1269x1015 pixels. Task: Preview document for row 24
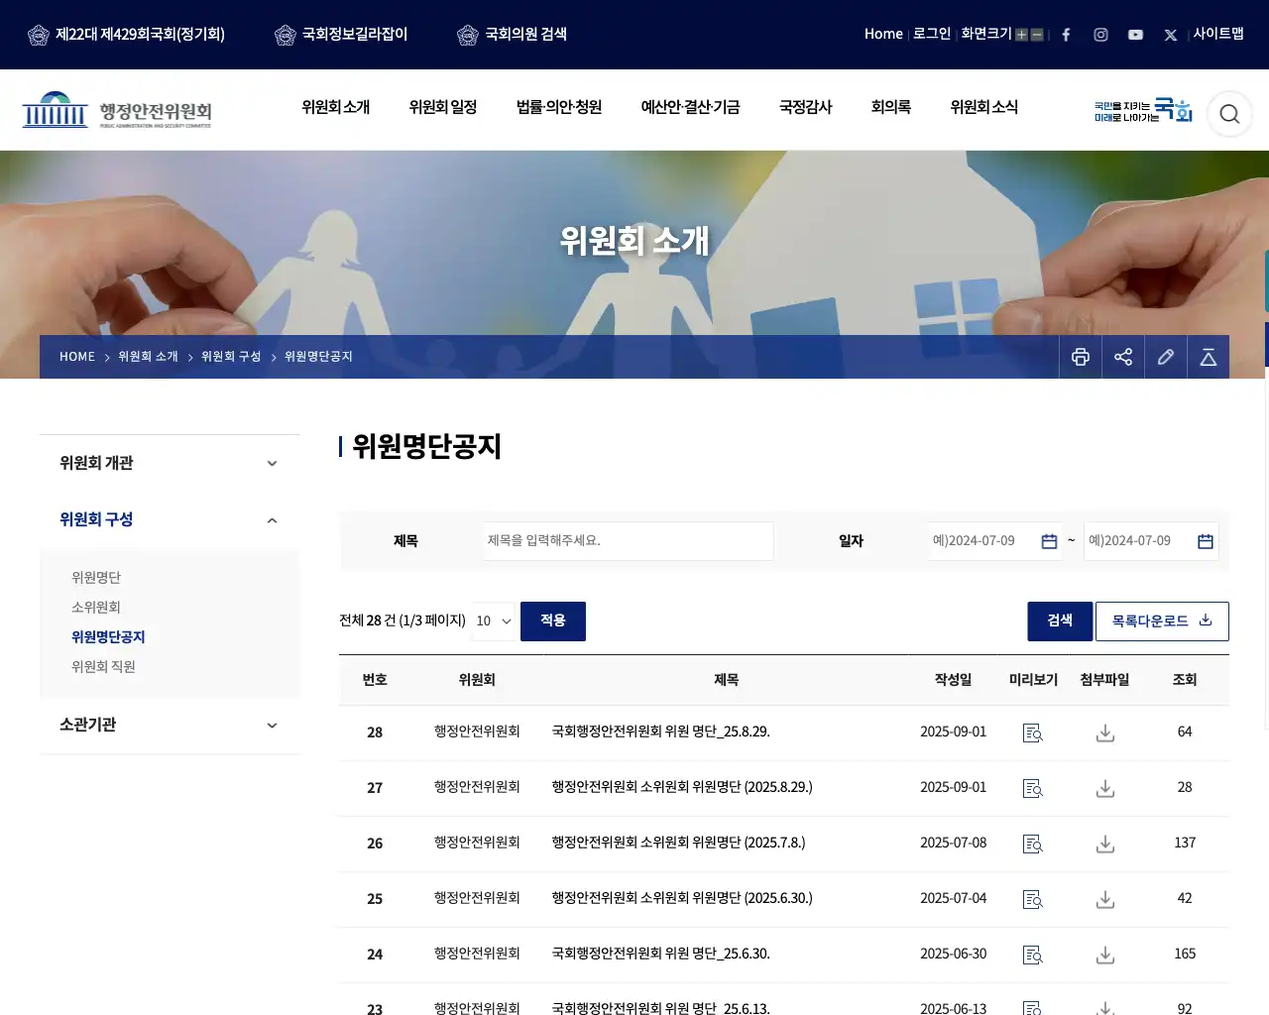point(1033,955)
